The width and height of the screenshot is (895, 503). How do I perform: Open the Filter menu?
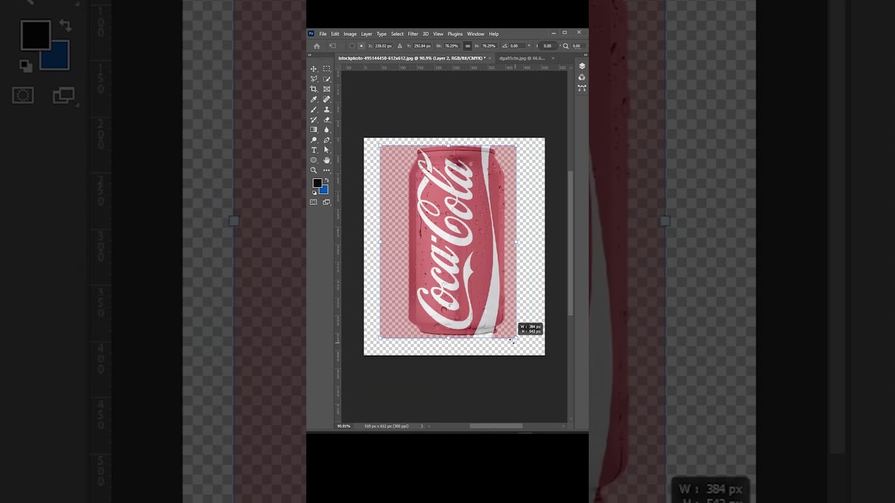click(x=413, y=34)
